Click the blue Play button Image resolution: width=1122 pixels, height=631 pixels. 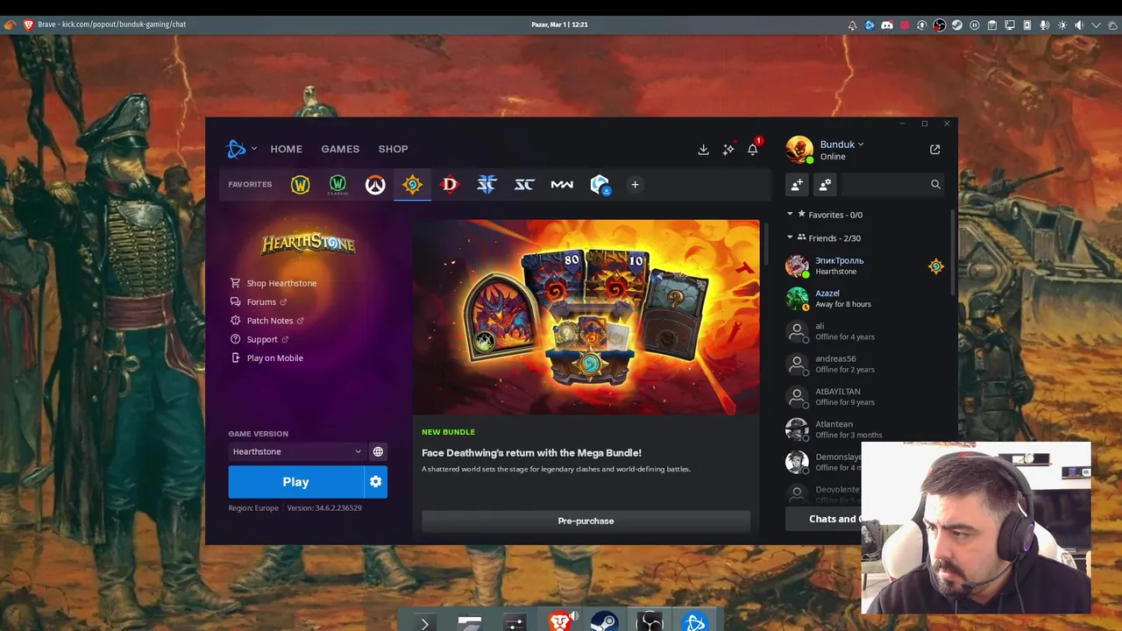[x=295, y=482]
